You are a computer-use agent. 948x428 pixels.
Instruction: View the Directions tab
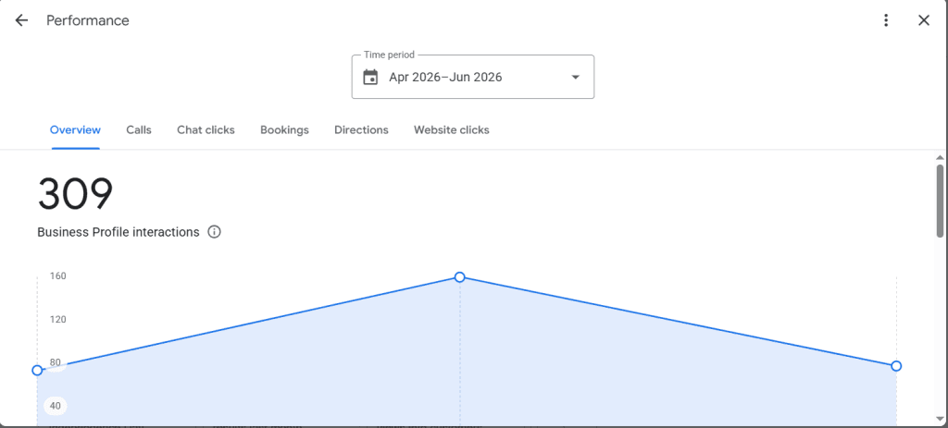[362, 129]
